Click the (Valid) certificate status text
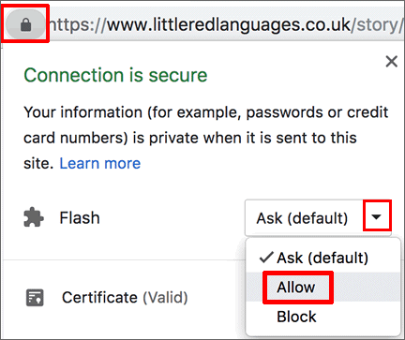 click(165, 298)
